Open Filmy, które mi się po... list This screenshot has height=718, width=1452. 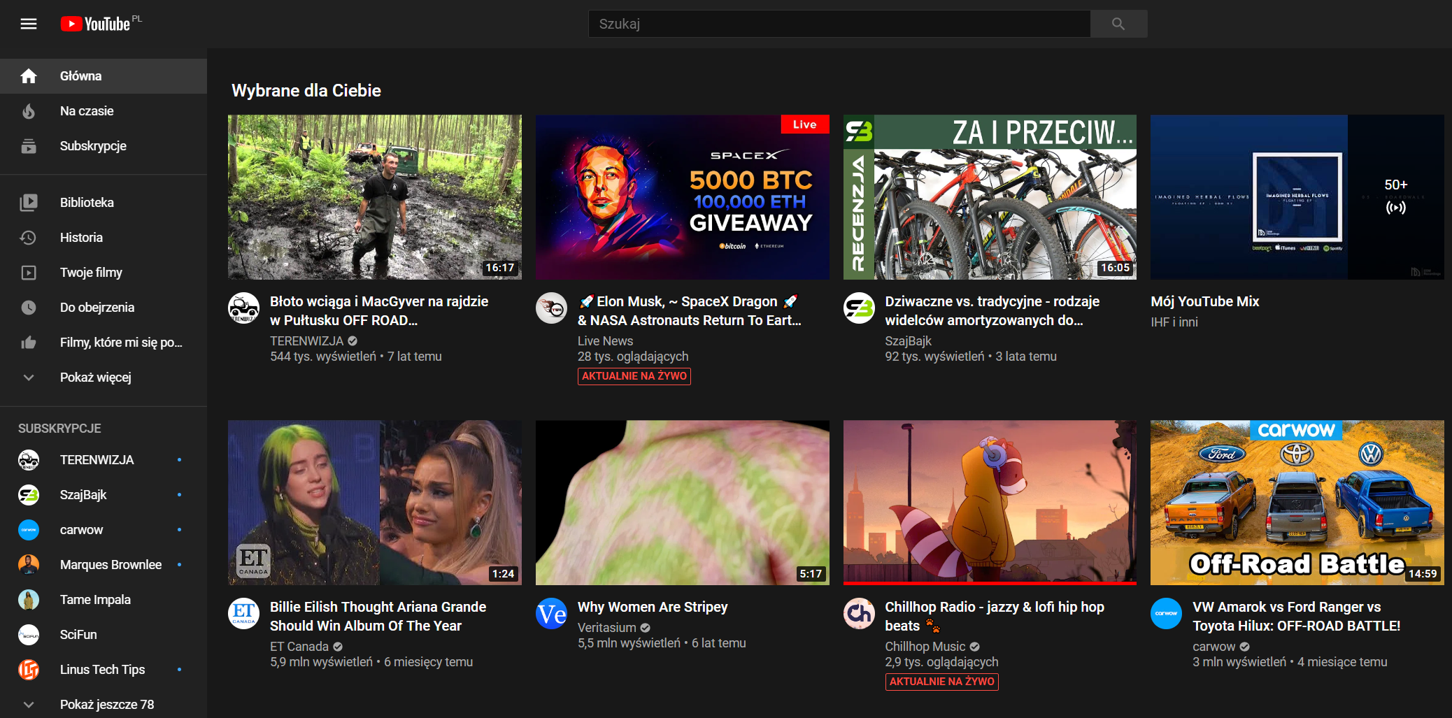tap(104, 343)
